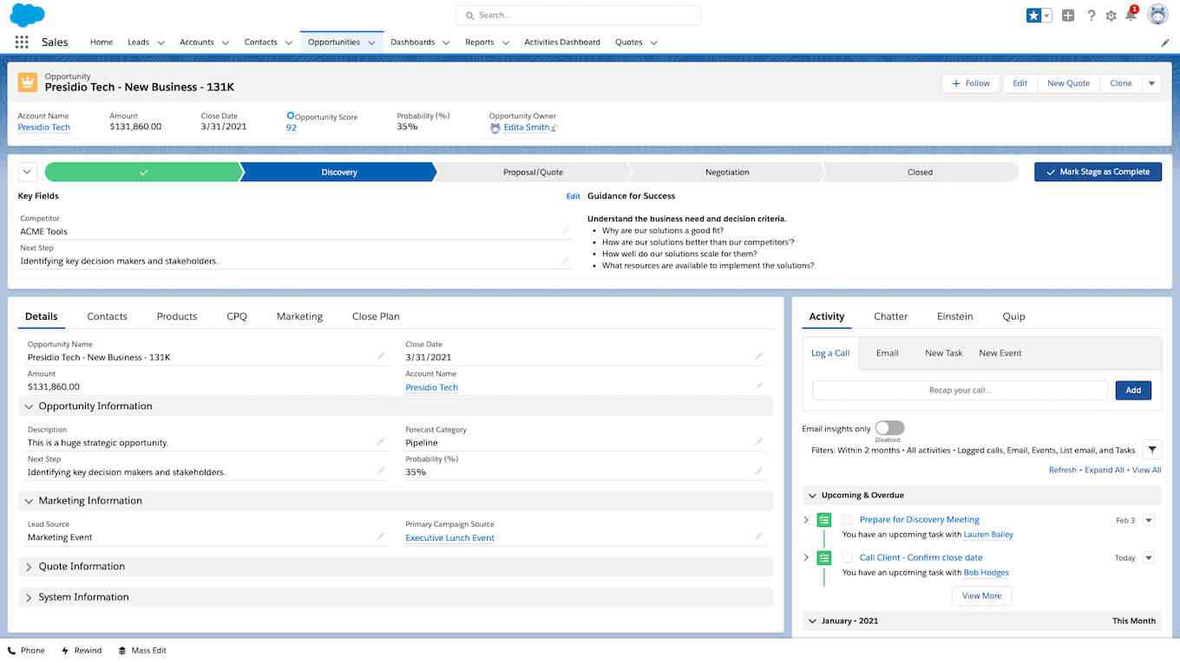
Task: Click the Add button for call log
Action: (x=1133, y=390)
